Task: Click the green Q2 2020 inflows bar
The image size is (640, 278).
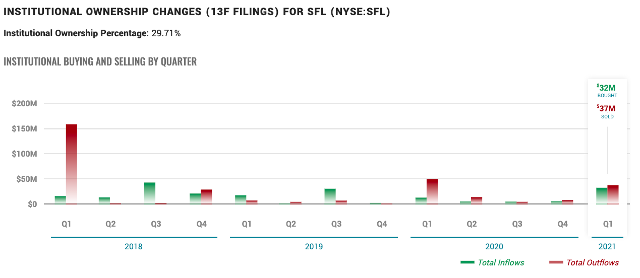Action: (466, 203)
